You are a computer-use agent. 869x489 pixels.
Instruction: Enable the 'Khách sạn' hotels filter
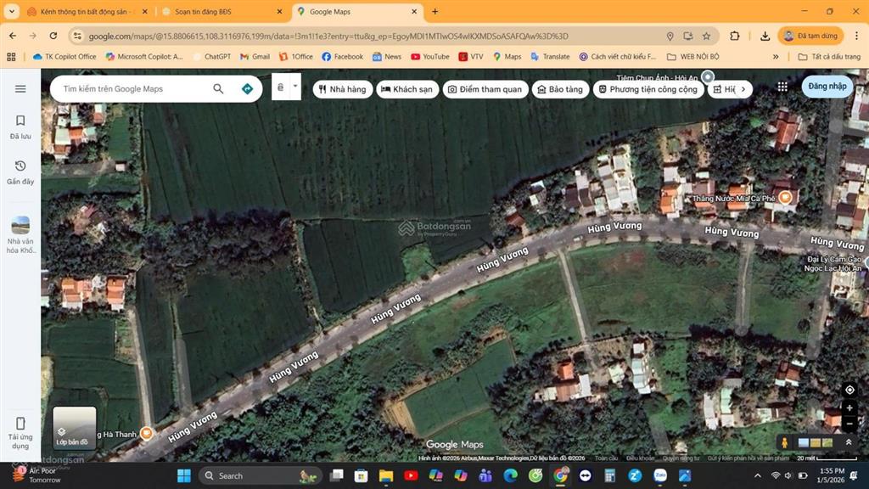[407, 88]
